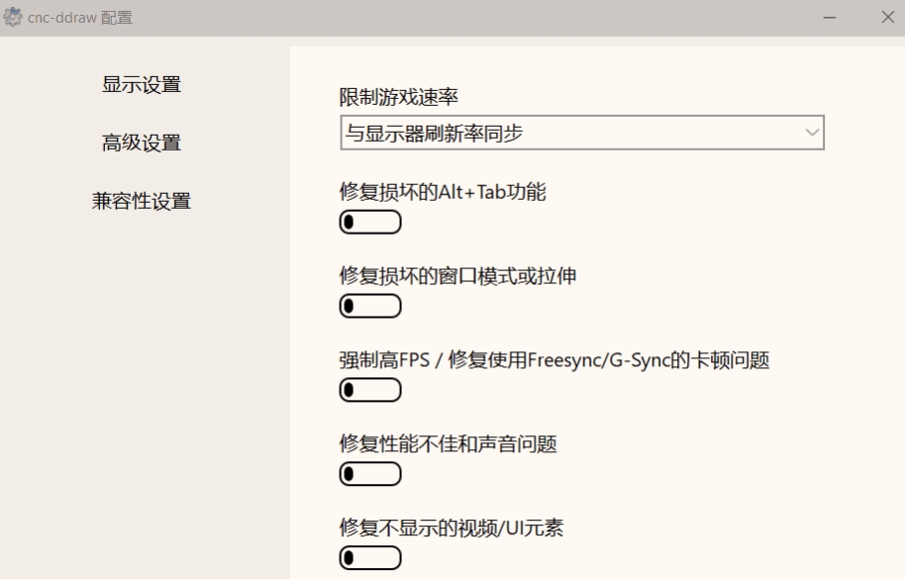
Task: Click the 强制高FPS / 修复使用Freesync/G-Sync的卡顿问题 label text
Action: pos(554,360)
